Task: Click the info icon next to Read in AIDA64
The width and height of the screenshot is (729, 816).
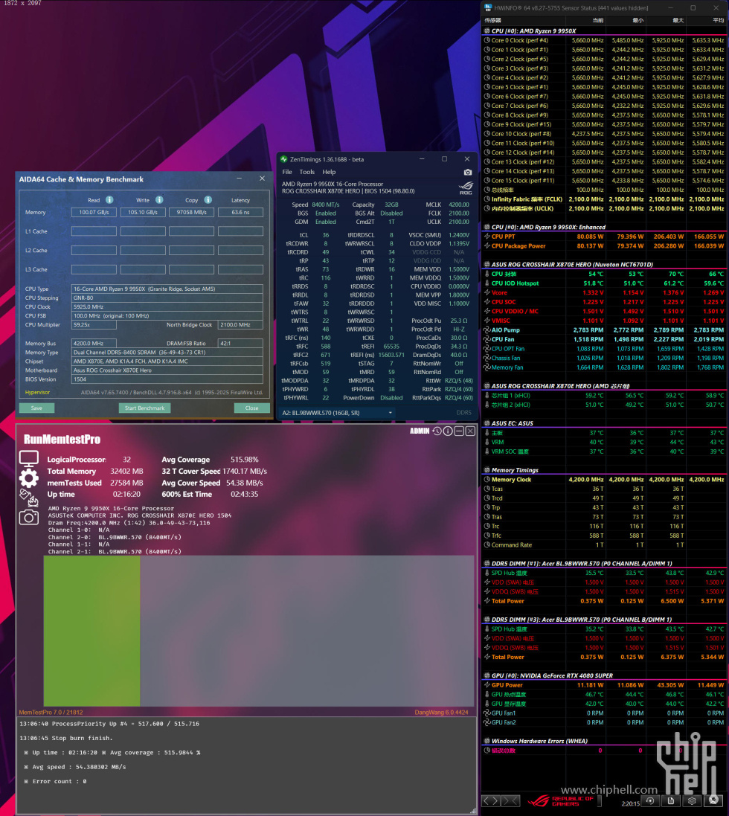Action: tap(109, 200)
